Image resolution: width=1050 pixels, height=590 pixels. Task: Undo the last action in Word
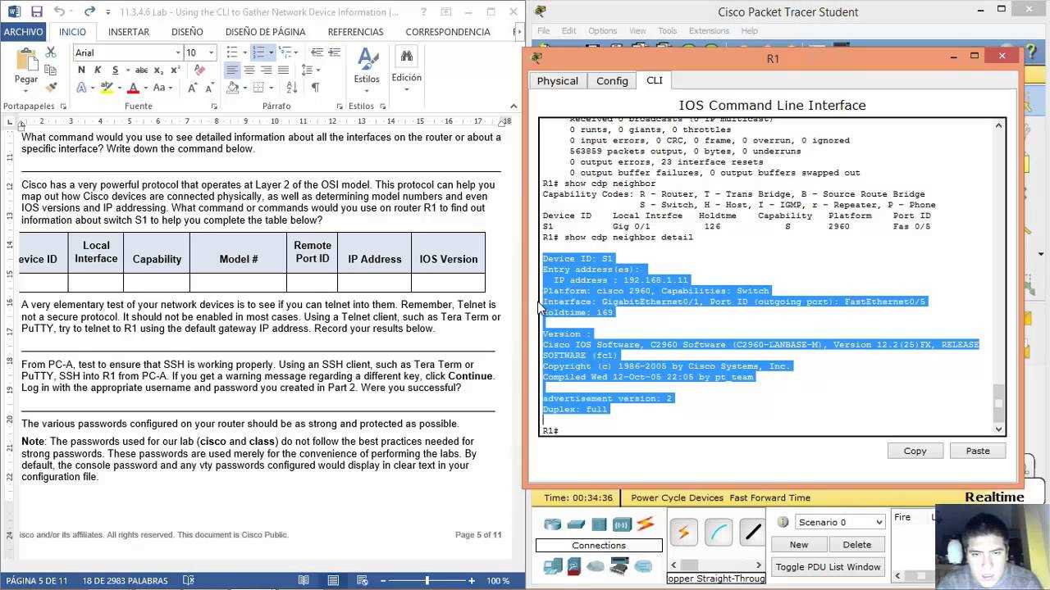coord(59,11)
